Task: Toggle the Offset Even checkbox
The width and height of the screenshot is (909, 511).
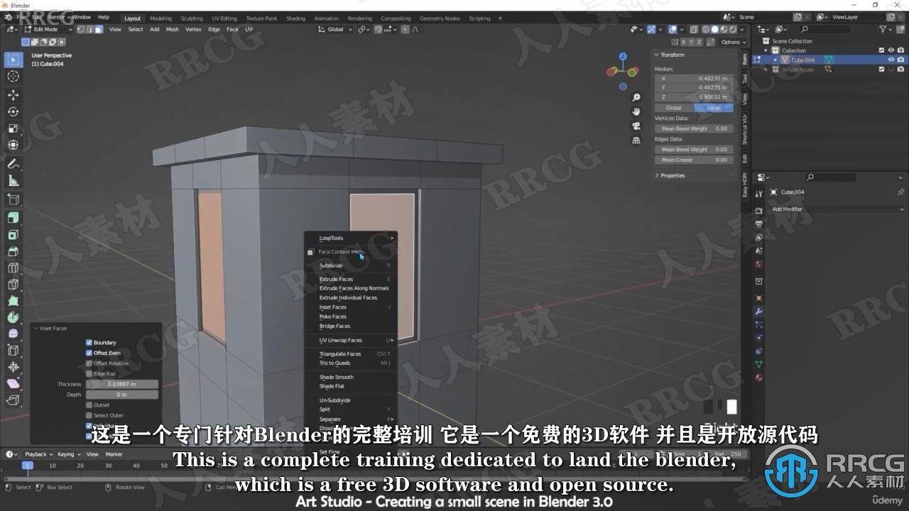Action: 89,353
